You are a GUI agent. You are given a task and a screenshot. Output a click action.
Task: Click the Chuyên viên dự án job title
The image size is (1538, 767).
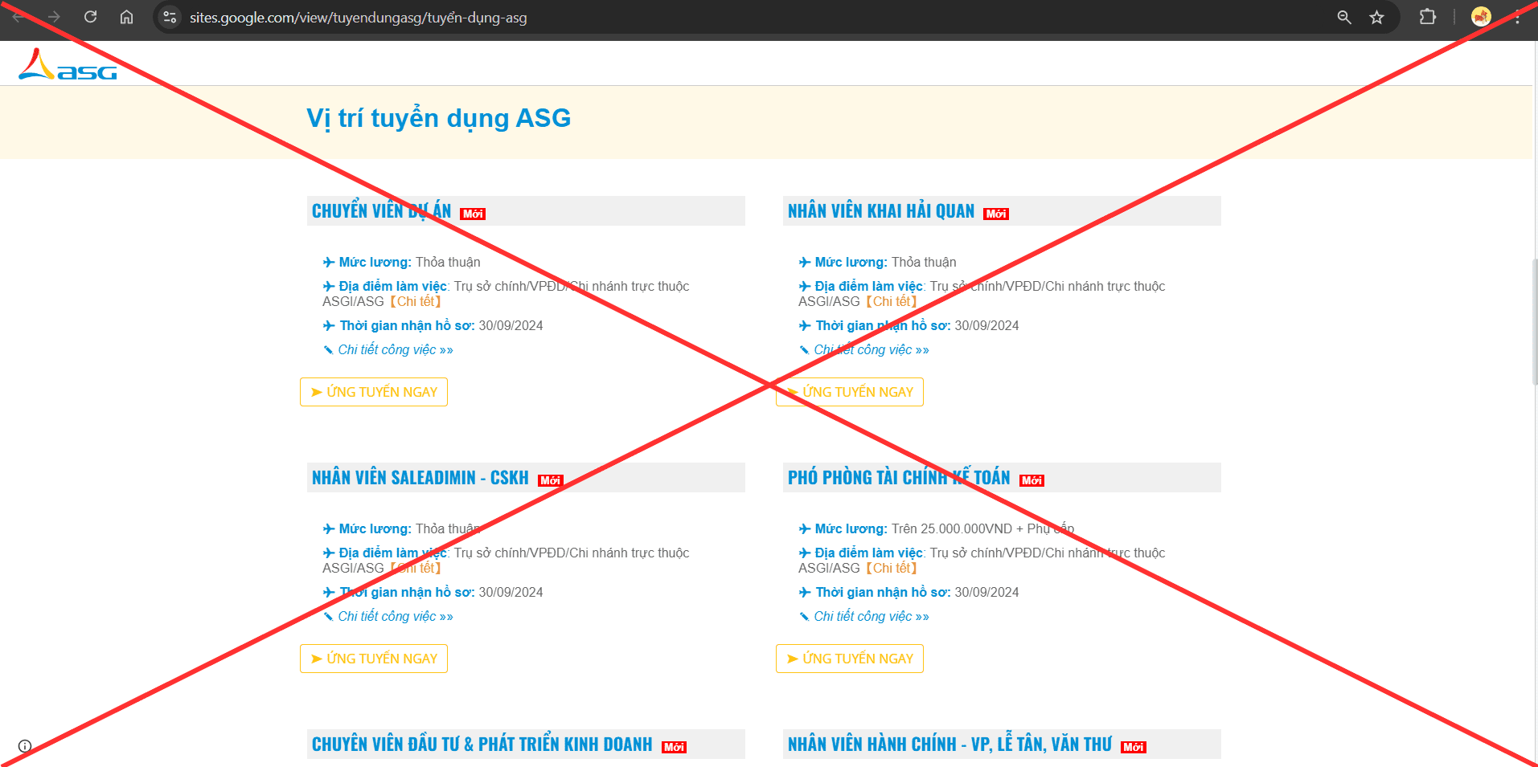pyautogui.click(x=381, y=211)
